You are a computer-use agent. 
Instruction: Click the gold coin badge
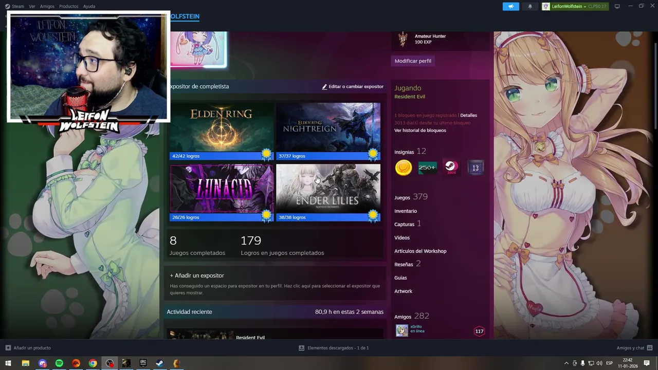pyautogui.click(x=404, y=168)
